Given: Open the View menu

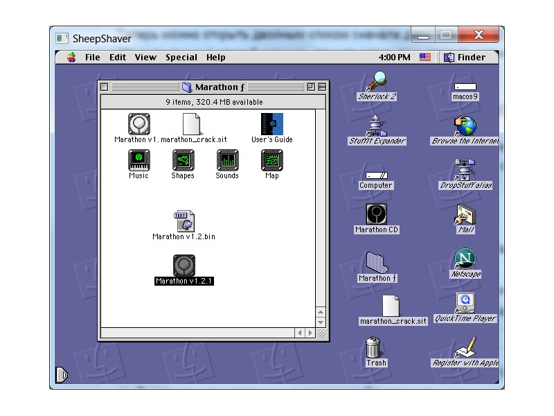Looking at the screenshot, I should [145, 58].
